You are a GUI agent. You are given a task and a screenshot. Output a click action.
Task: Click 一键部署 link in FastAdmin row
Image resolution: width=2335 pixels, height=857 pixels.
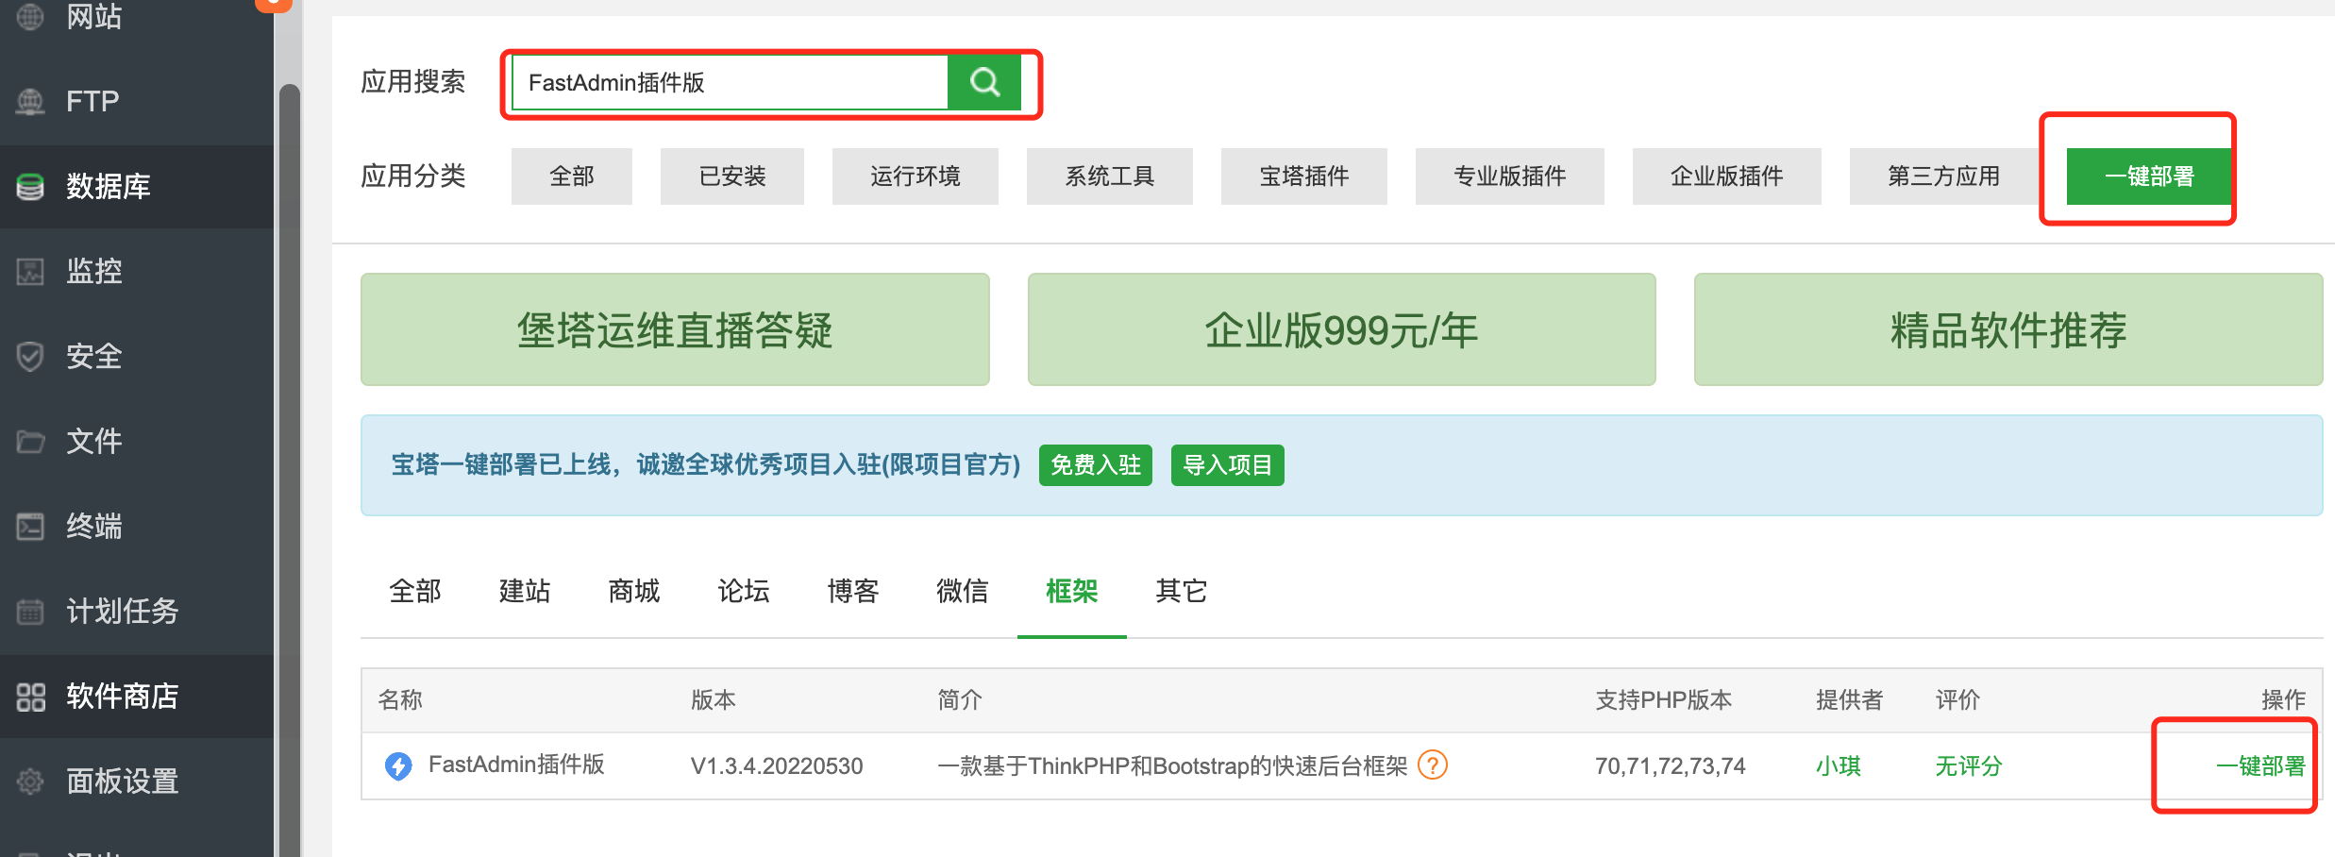2260,765
